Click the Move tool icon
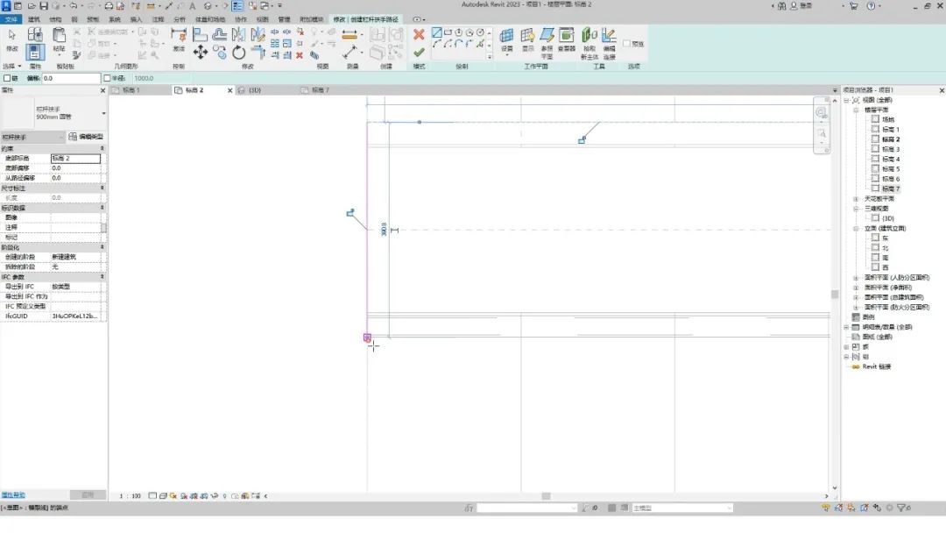The height and width of the screenshot is (533, 946). 201,53
